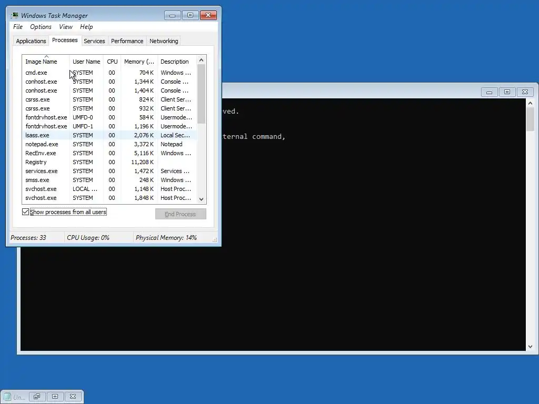Restore the minimized Notepad window
Screen dimensions: 539x404
(x=37, y=397)
